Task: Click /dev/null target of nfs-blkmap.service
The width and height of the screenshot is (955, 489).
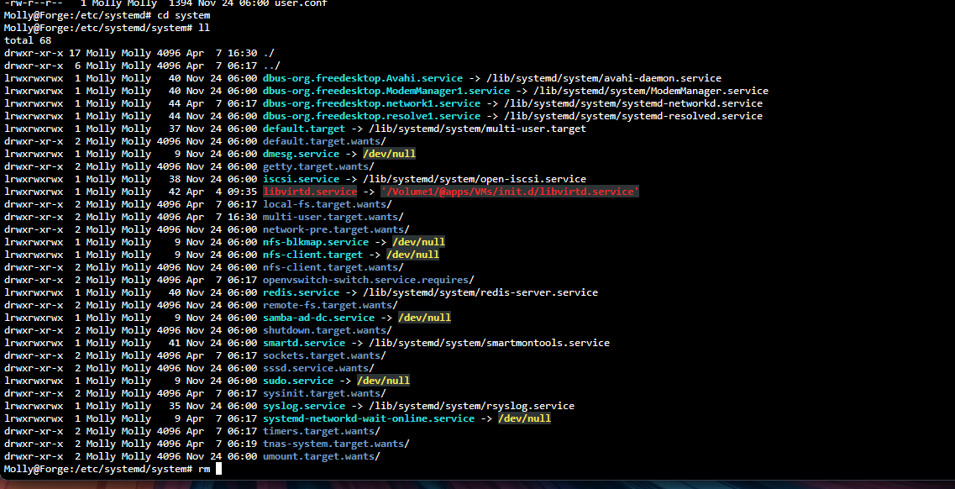Action: coord(418,242)
